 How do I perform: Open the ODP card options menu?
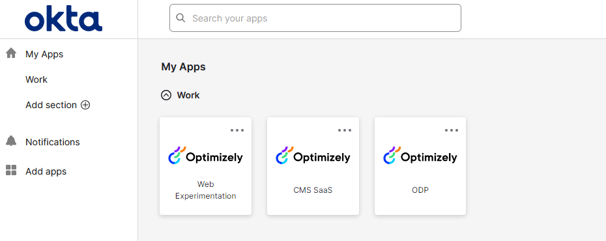452,130
